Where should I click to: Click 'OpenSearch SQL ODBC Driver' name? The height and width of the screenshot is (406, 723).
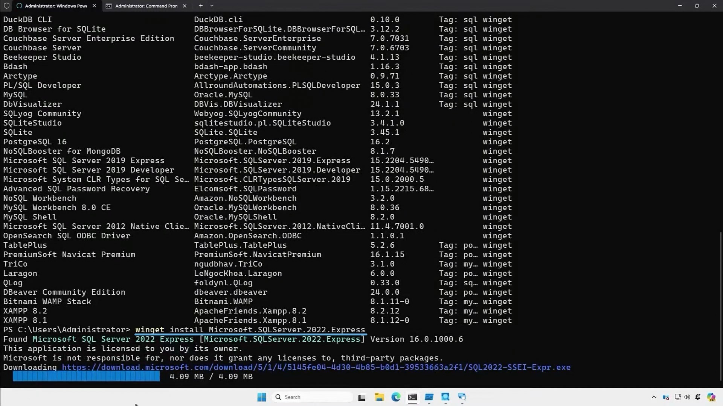67,236
